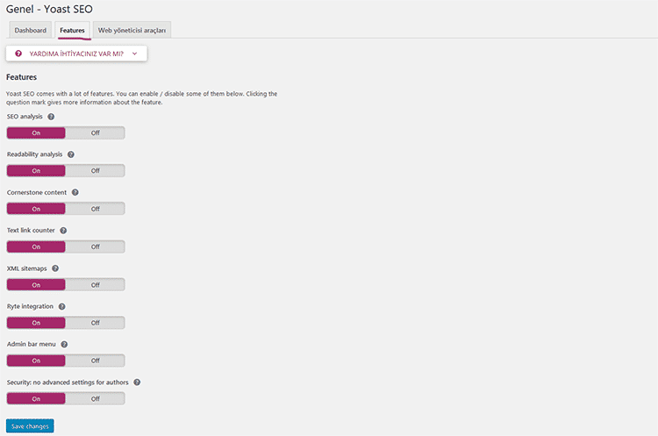Viewport: 658px width, 436px height.
Task: Turn Ryte integration Off
Action: 96,323
